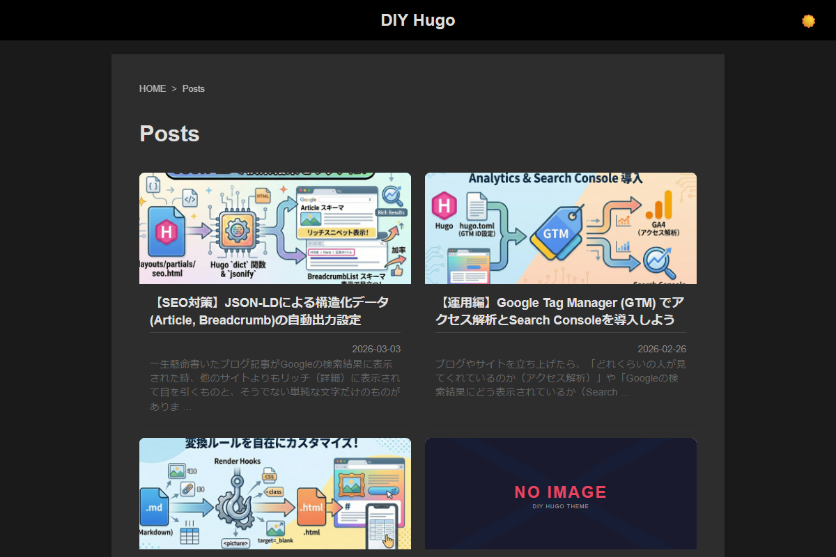Go to HOME via breadcrumb

tap(153, 89)
